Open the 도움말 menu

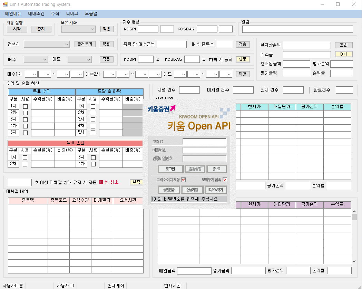[91, 13]
